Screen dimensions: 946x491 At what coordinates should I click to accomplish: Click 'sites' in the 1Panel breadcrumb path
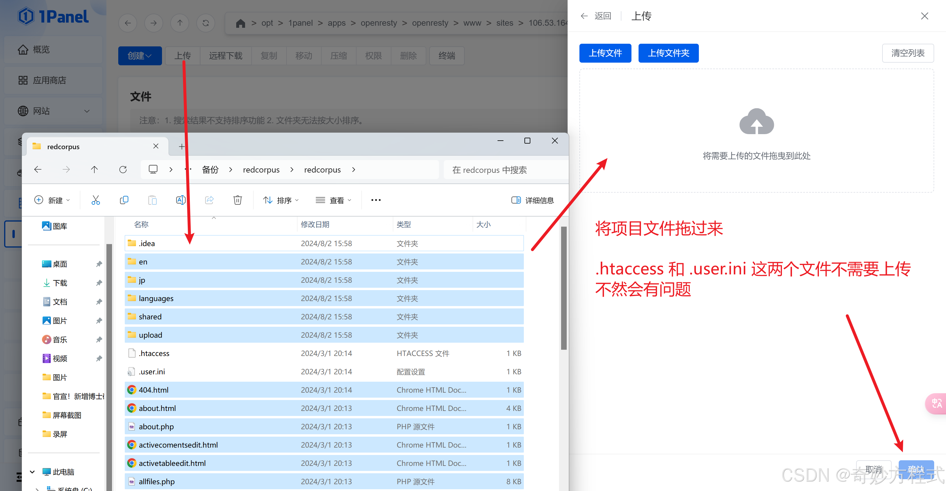pos(505,23)
